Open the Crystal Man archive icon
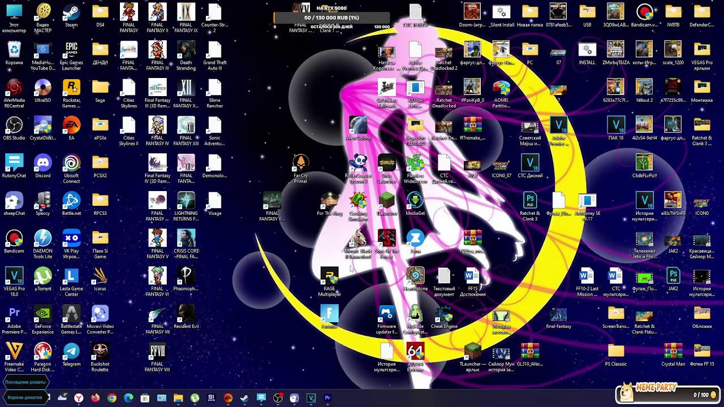This screenshot has width=724, height=407. 673,354
